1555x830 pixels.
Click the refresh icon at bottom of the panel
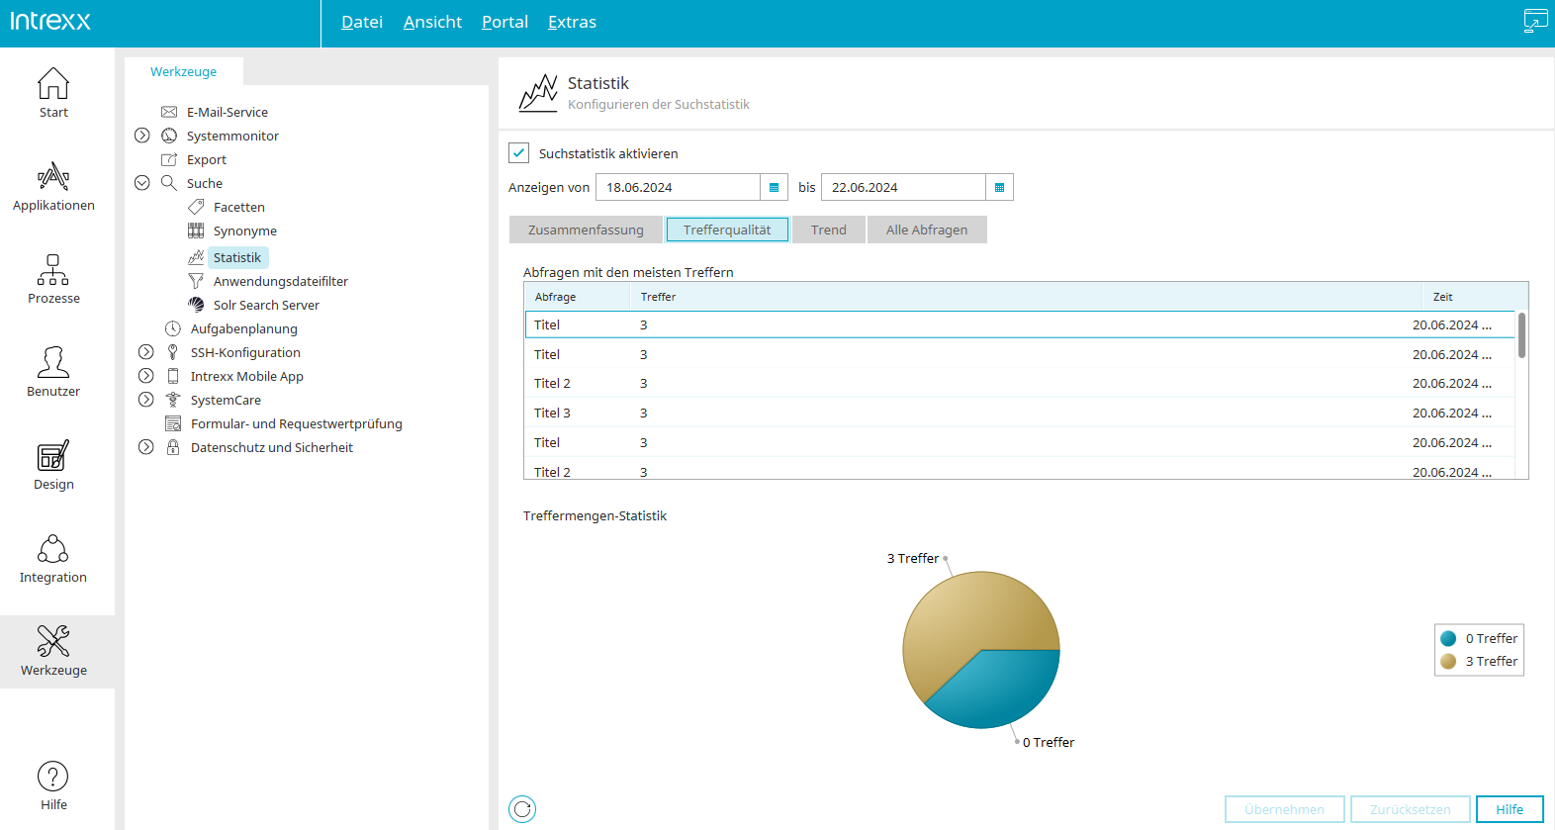point(522,809)
